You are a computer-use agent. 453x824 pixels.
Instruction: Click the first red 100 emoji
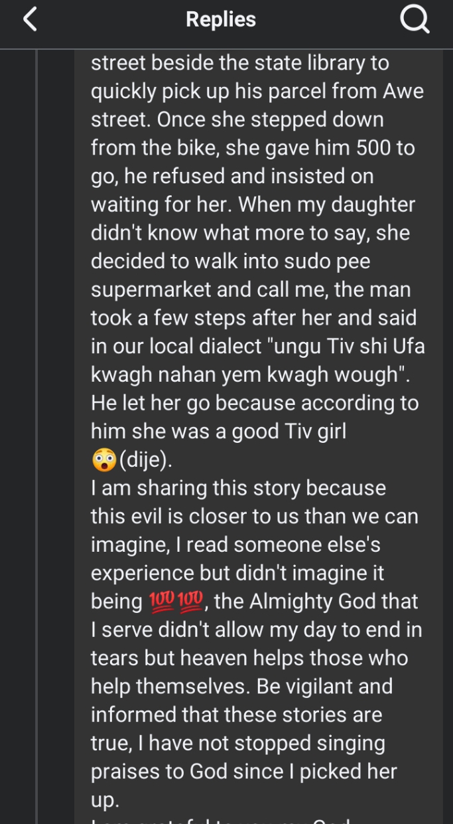(x=161, y=602)
